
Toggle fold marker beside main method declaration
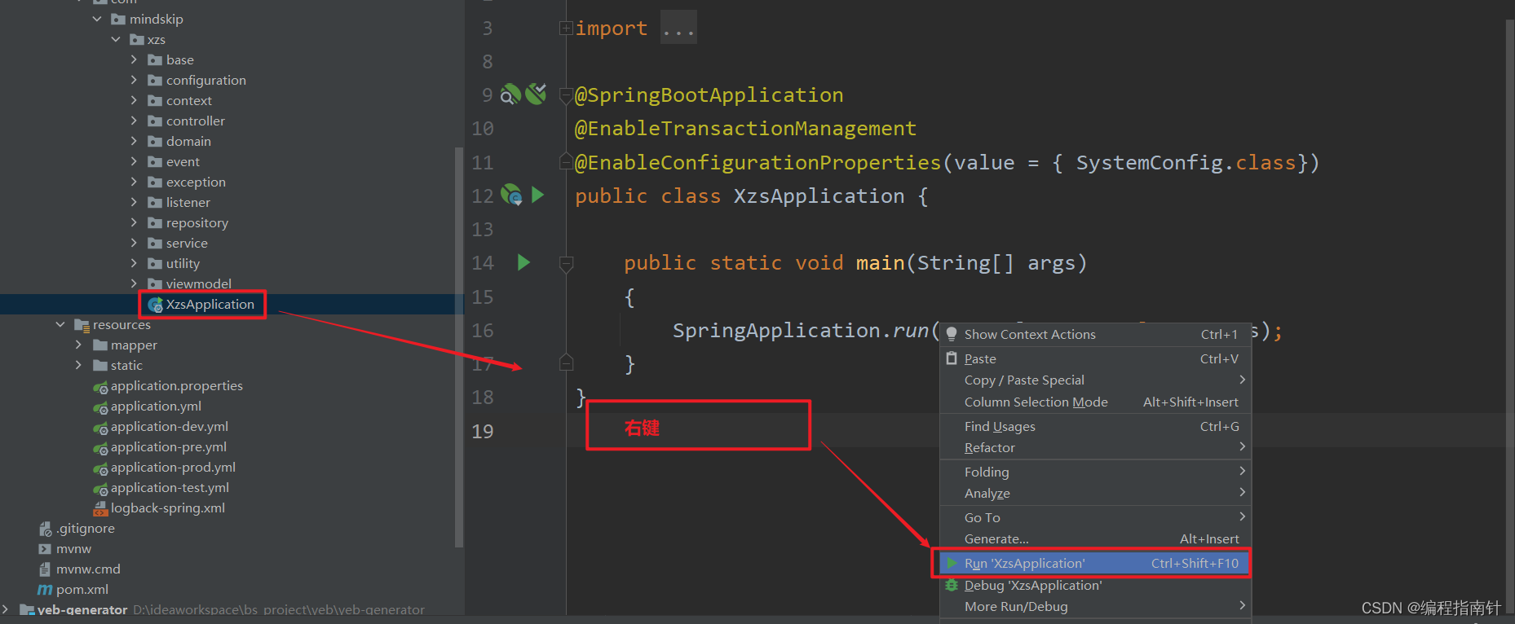click(x=566, y=263)
